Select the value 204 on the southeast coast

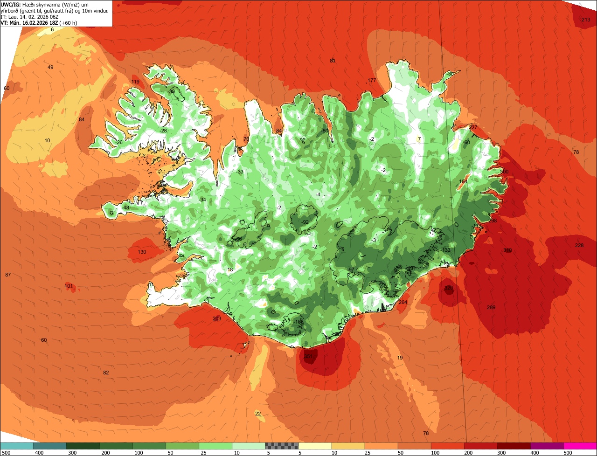[x=403, y=302]
